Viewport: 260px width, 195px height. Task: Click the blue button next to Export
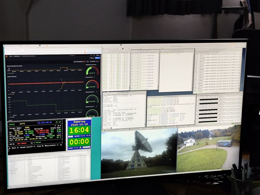(x=97, y=58)
